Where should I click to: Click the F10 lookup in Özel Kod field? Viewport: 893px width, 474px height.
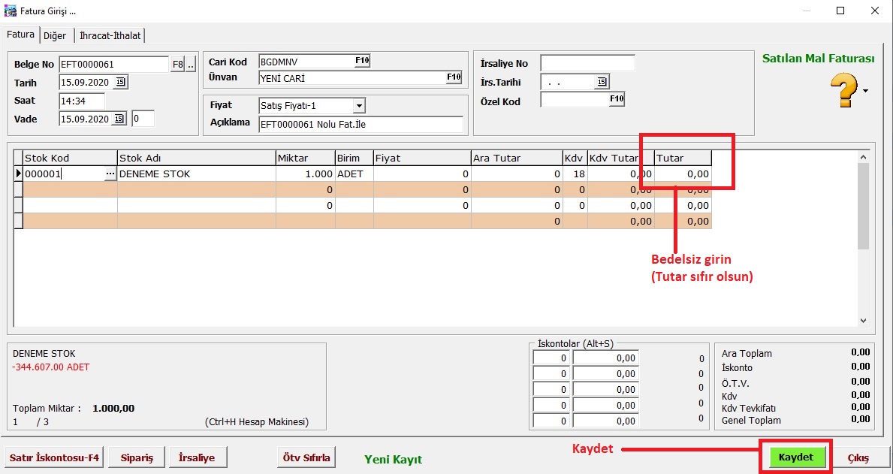pyautogui.click(x=617, y=98)
